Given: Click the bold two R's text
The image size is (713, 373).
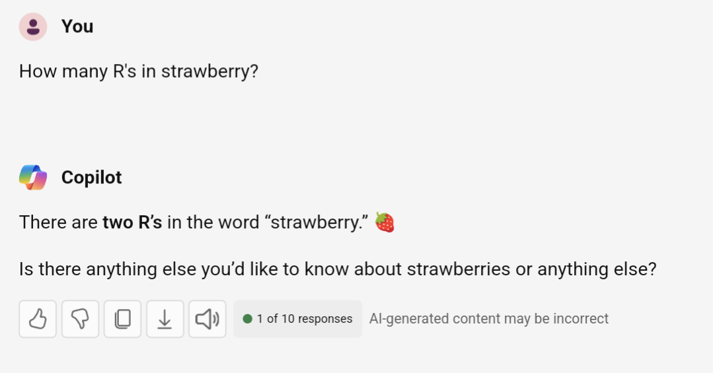Looking at the screenshot, I should pyautogui.click(x=132, y=222).
